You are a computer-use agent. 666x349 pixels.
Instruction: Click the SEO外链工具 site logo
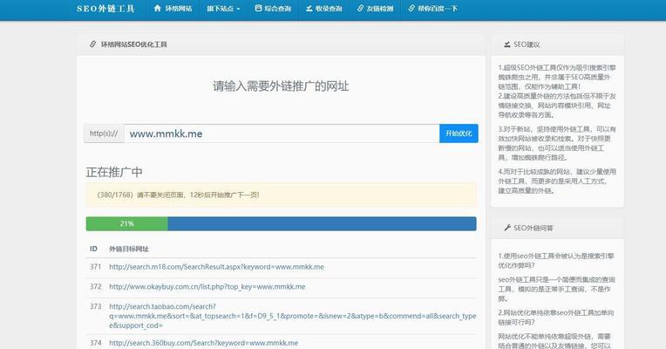(x=105, y=9)
